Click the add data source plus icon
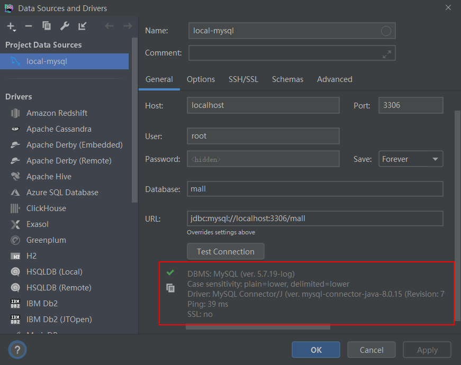Image resolution: width=461 pixels, height=365 pixels. tap(11, 26)
